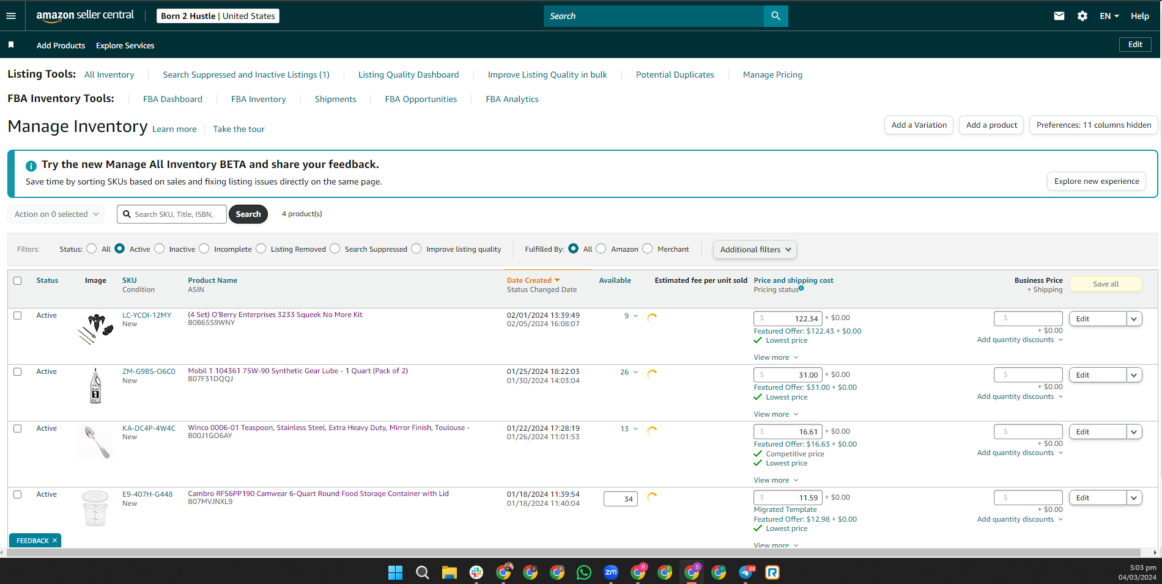Tick the checkbox for SKU LC-YCOI-12MY

tap(18, 315)
